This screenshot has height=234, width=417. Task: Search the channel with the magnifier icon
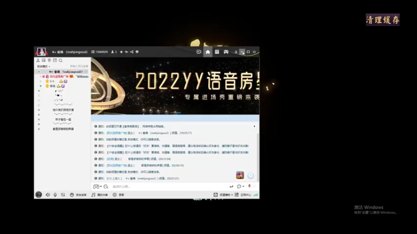pos(60,60)
